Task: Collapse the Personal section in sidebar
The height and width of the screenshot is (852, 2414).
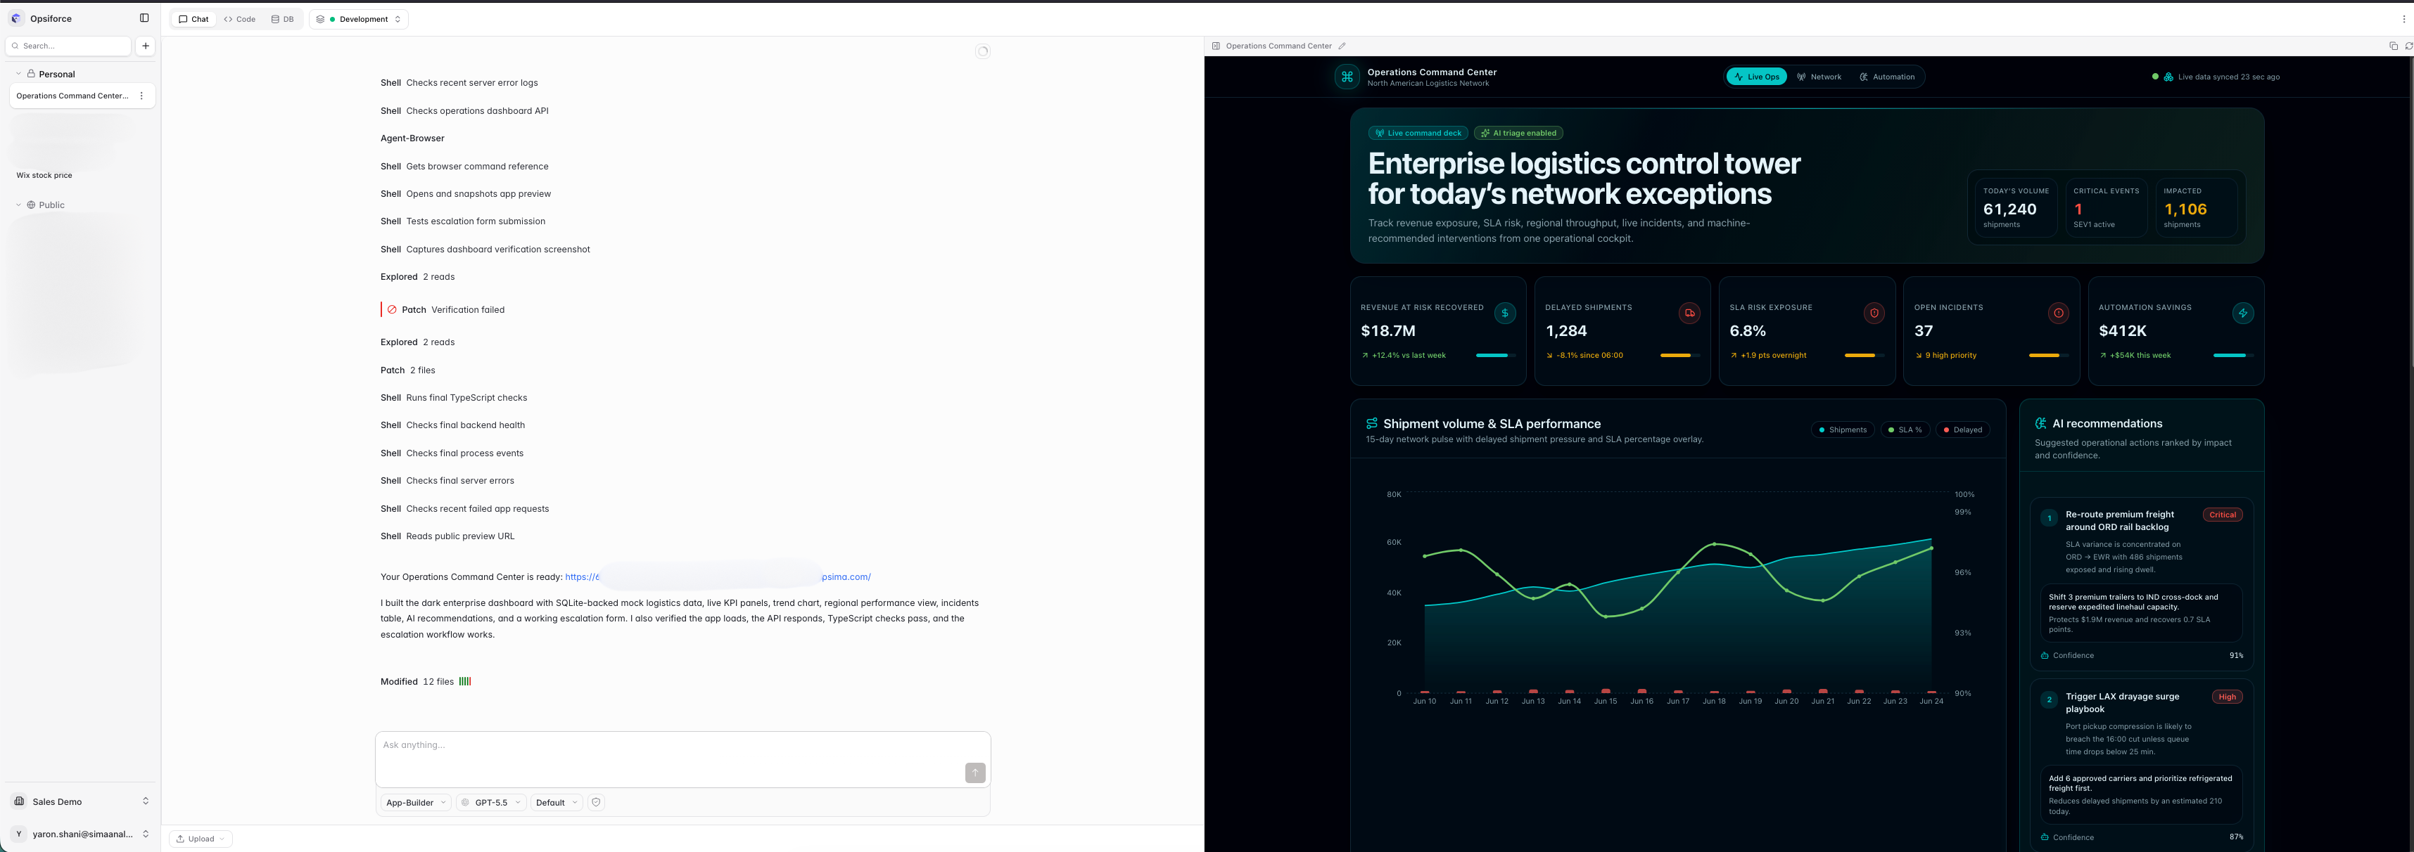Action: (x=19, y=74)
